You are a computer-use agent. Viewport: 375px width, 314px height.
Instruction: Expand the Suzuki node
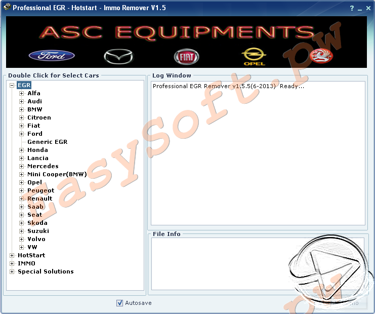pyautogui.click(x=22, y=231)
